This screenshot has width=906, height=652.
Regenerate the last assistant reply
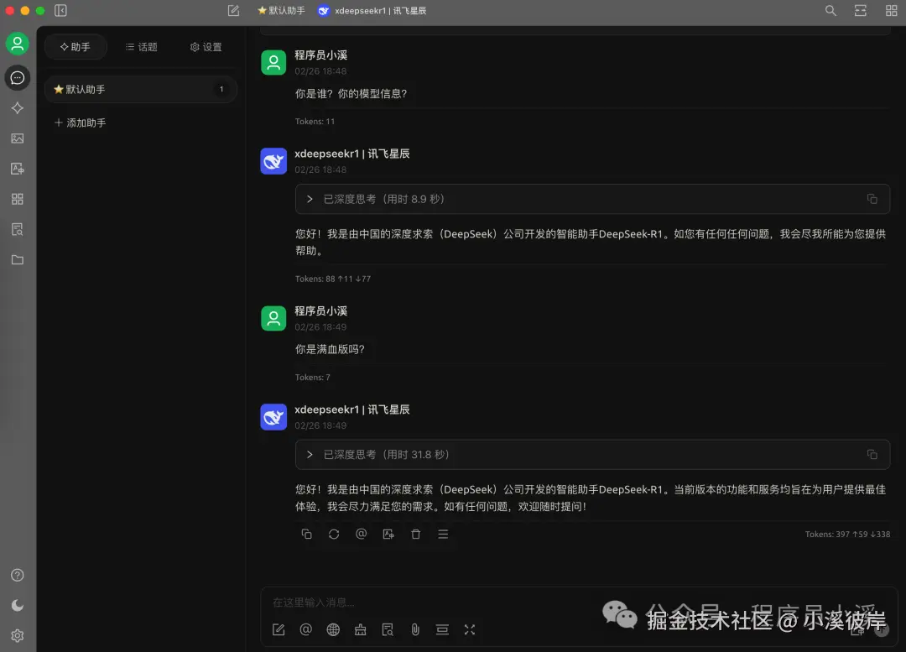point(334,534)
